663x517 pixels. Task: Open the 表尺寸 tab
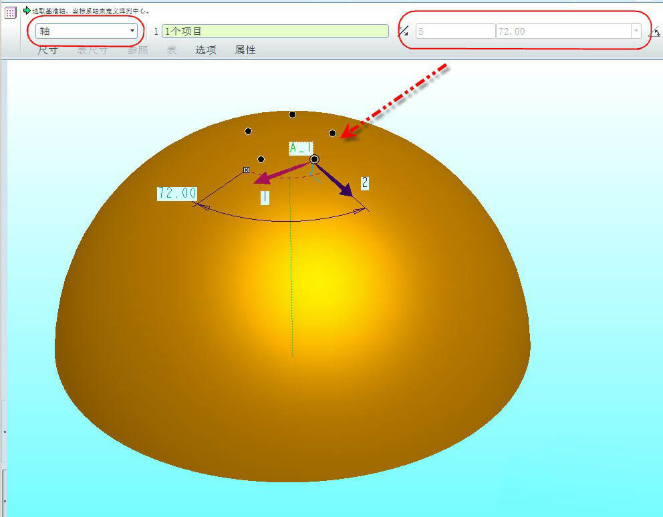(x=93, y=50)
